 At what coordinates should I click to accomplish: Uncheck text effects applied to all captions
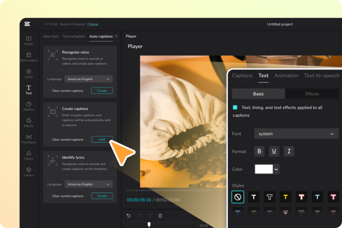tap(235, 107)
